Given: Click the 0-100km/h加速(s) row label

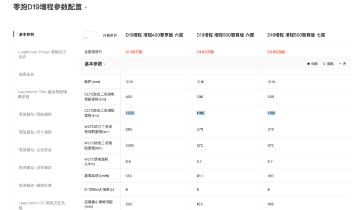Looking at the screenshot, I should pos(99,190).
